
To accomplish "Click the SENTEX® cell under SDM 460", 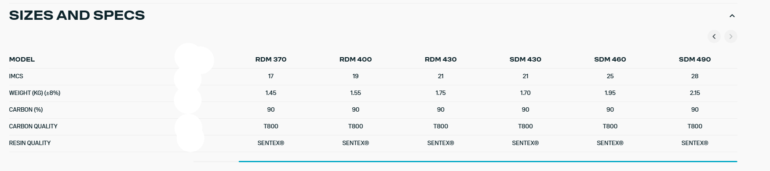I will tap(610, 143).
